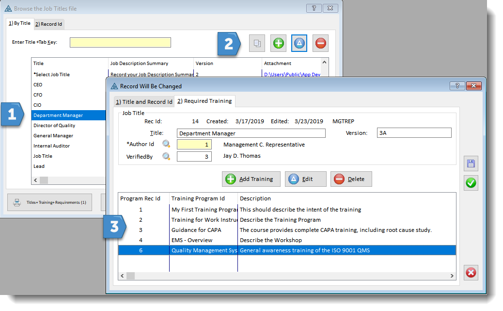Open the Author Id lookup magnifier
Screen dimensions: 503x311
tap(166, 144)
